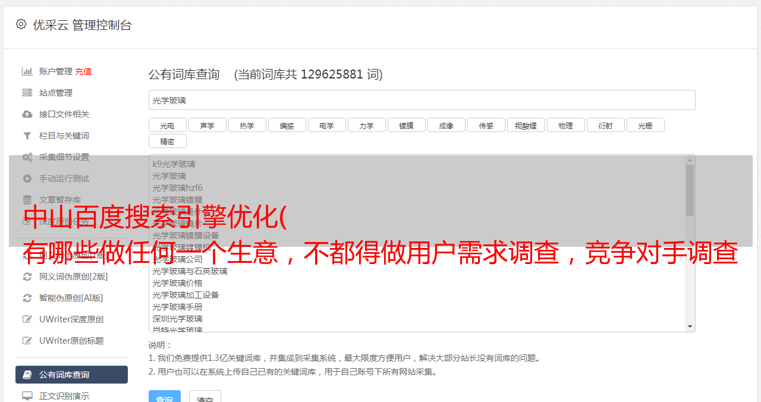Open the 充值 recharge link
Viewport: 761px width, 402px height.
pos(83,71)
